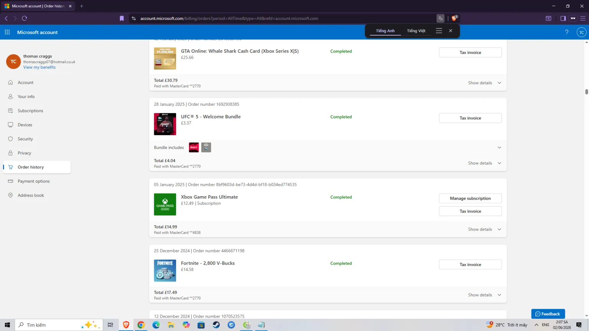Open site information icon in address bar
Viewport: 589px width, 331px height.
click(134, 18)
